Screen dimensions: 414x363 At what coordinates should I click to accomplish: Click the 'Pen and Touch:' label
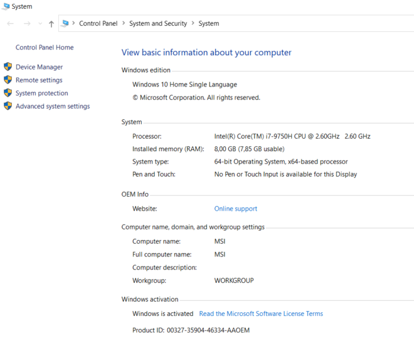pyautogui.click(x=154, y=174)
